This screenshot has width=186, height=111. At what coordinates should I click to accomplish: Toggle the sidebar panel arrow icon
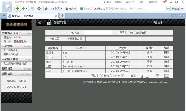(x=3, y=16)
